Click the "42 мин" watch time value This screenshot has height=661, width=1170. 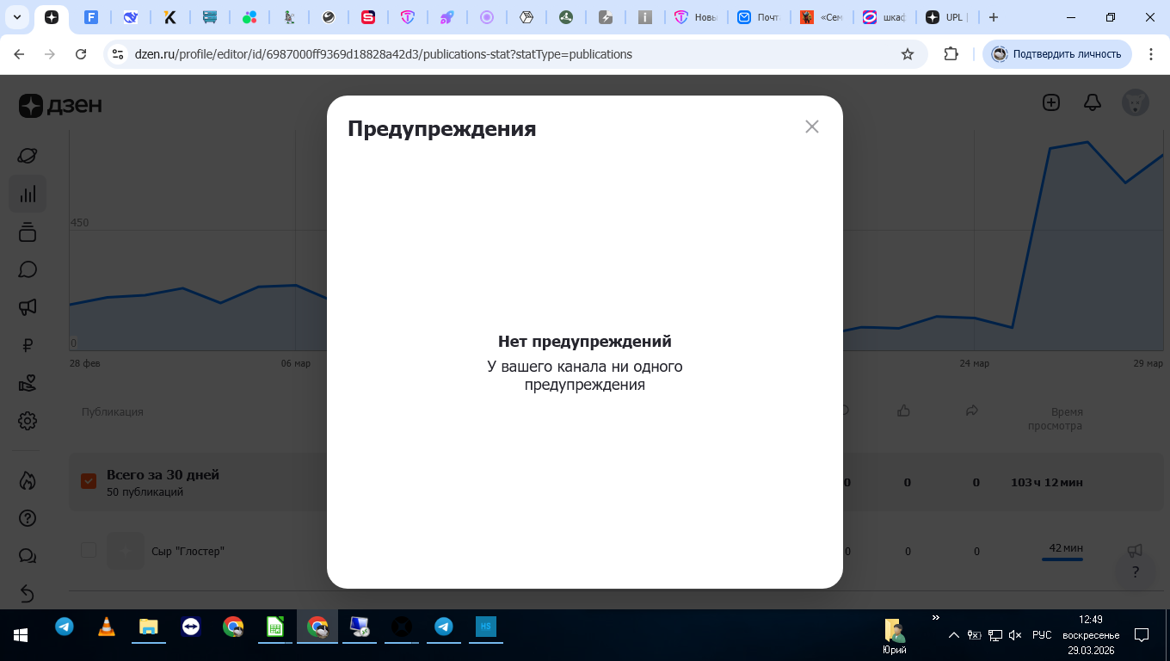1066,548
